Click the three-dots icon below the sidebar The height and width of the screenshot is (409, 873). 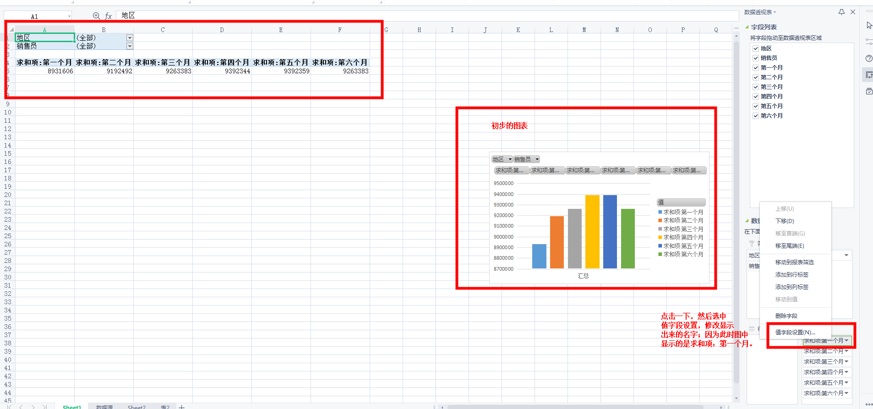(x=869, y=404)
